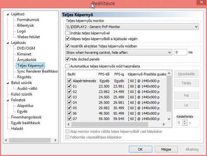Open the fullscreen monitor dropdown
The image size is (207, 156).
coord(132,27)
